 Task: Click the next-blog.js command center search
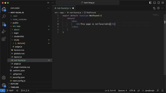pos(88,3)
